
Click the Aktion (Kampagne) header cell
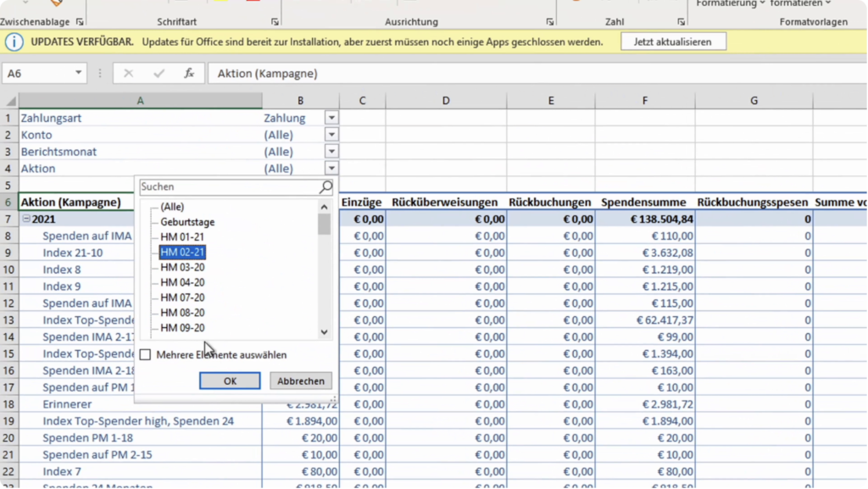point(76,203)
